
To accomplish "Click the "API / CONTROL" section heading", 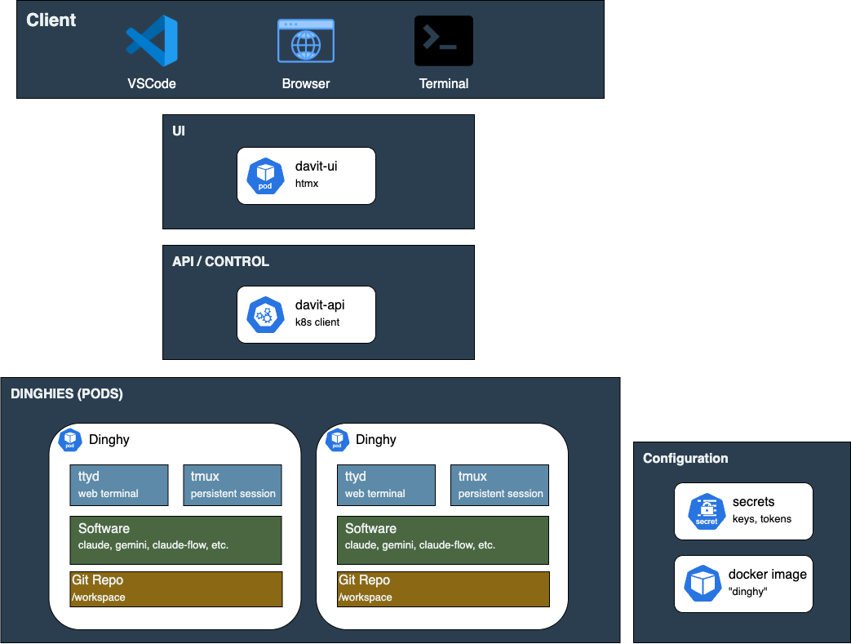I will pyautogui.click(x=220, y=262).
